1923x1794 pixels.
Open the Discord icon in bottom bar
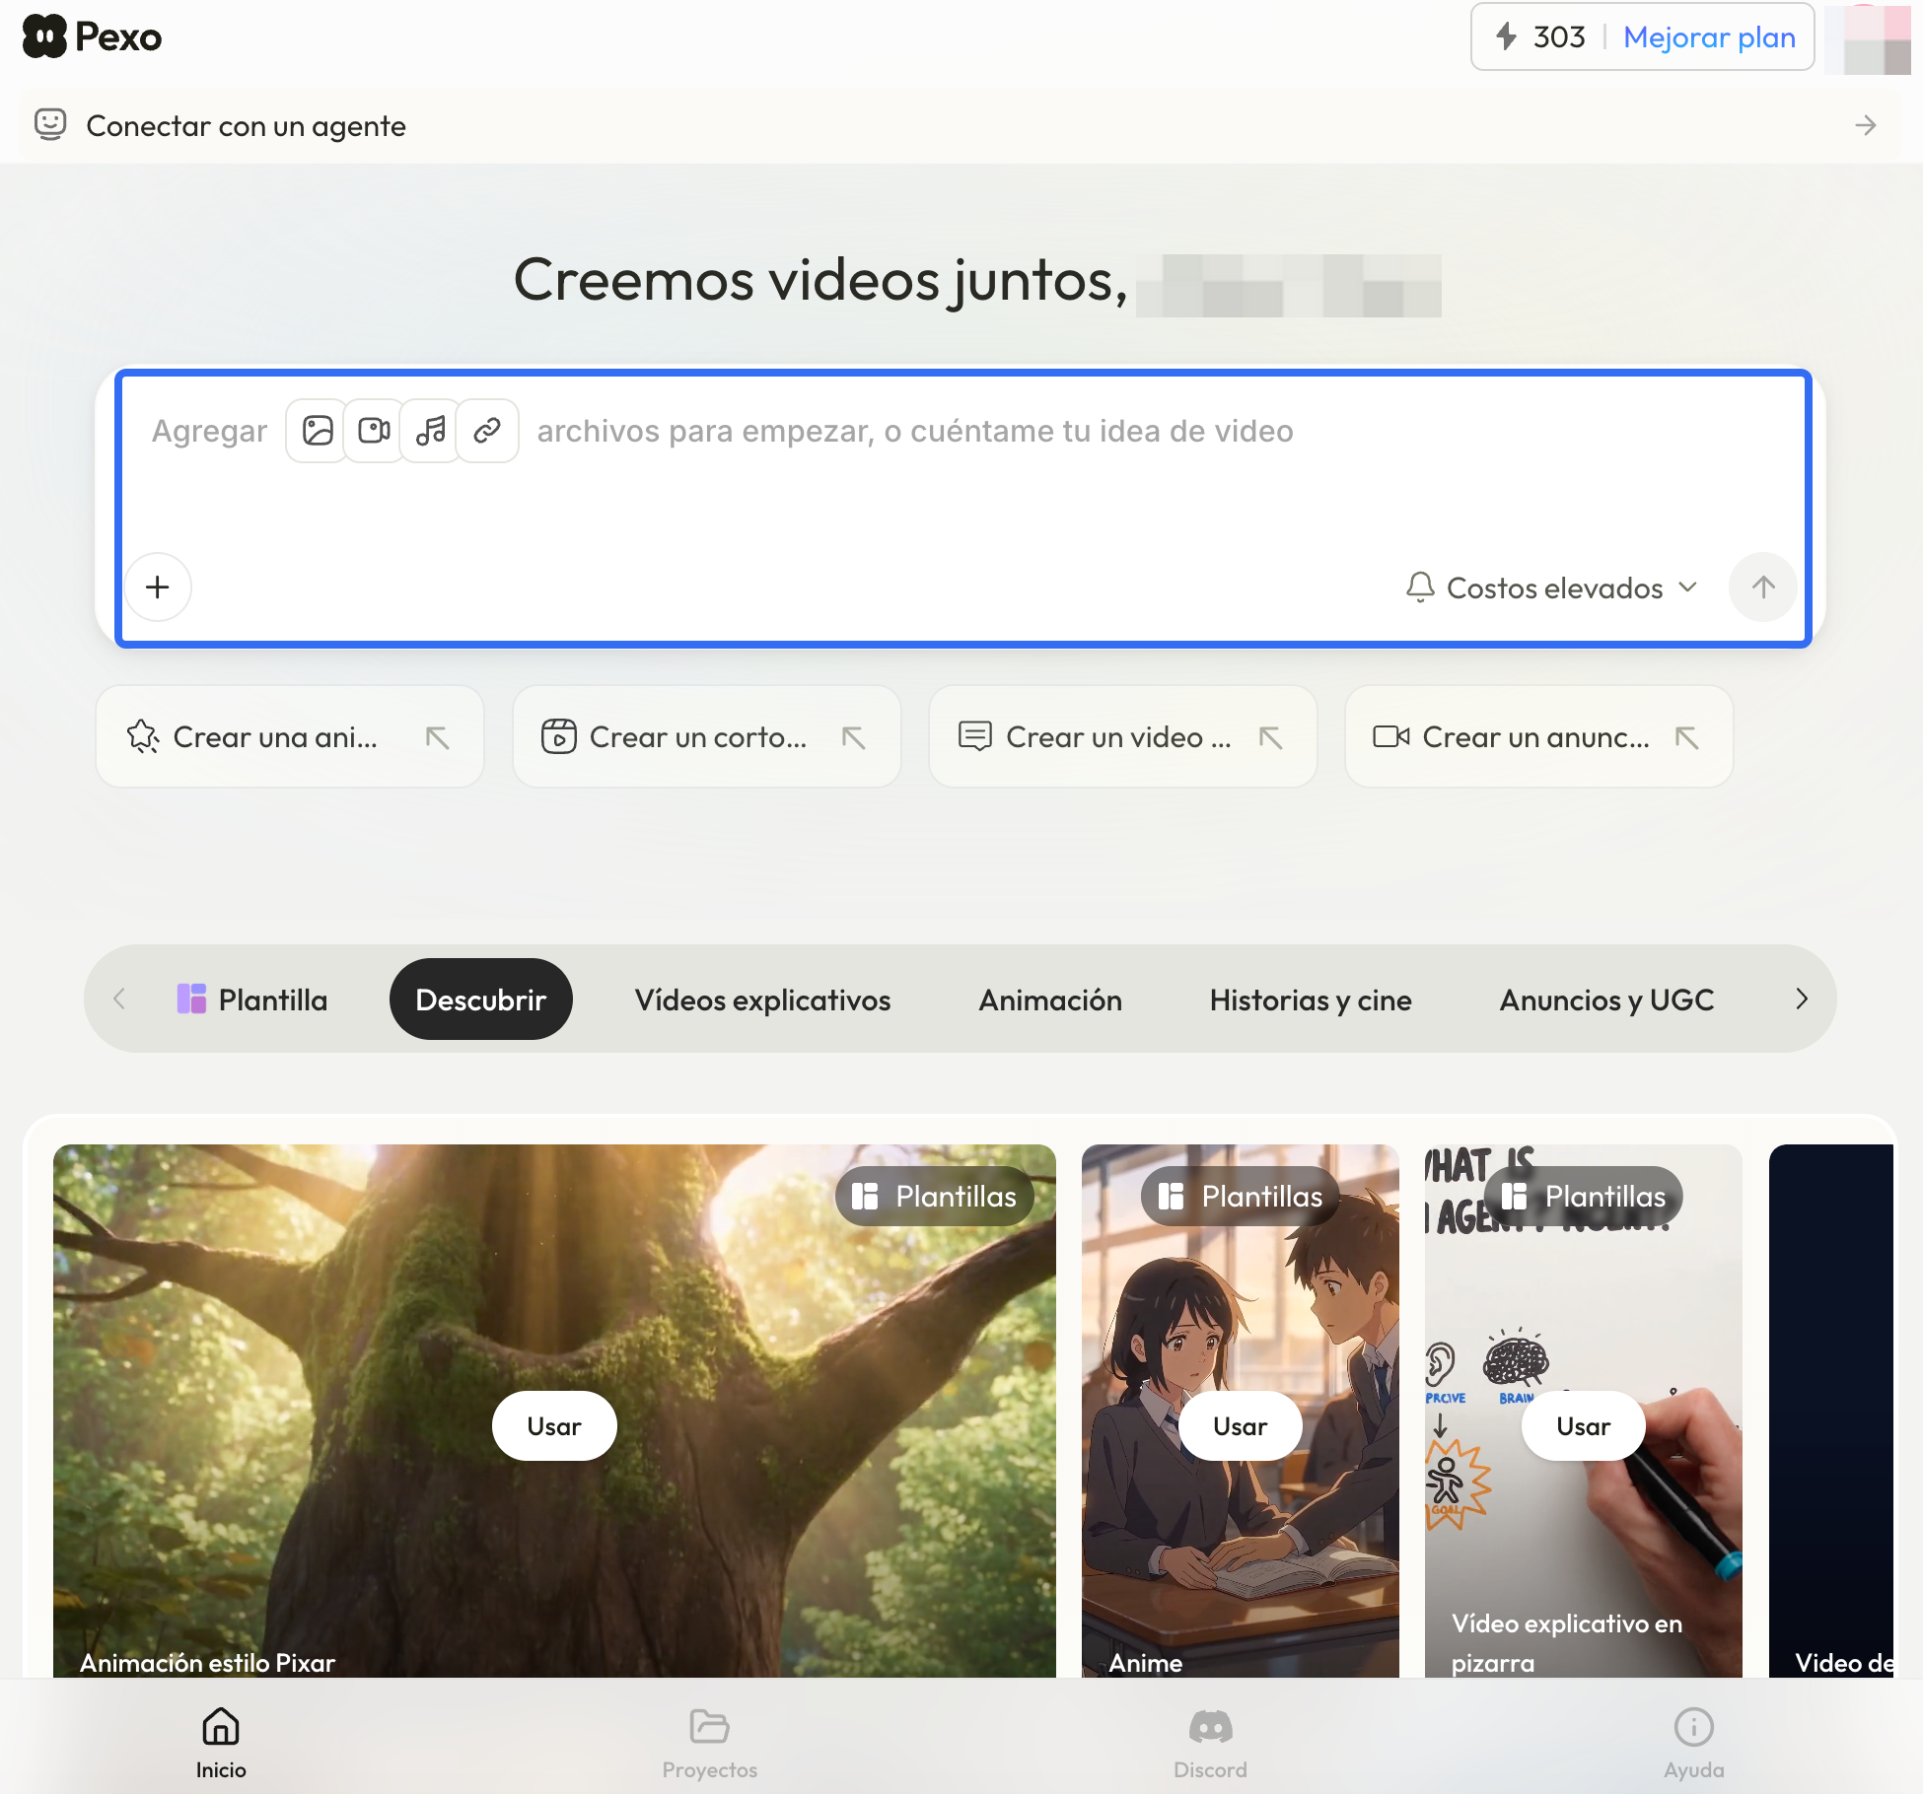1210,1727
